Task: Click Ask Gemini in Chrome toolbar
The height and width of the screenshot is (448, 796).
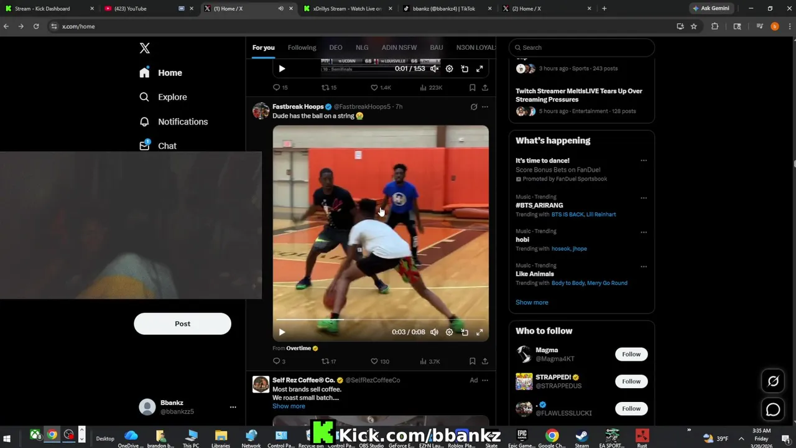Action: [711, 9]
